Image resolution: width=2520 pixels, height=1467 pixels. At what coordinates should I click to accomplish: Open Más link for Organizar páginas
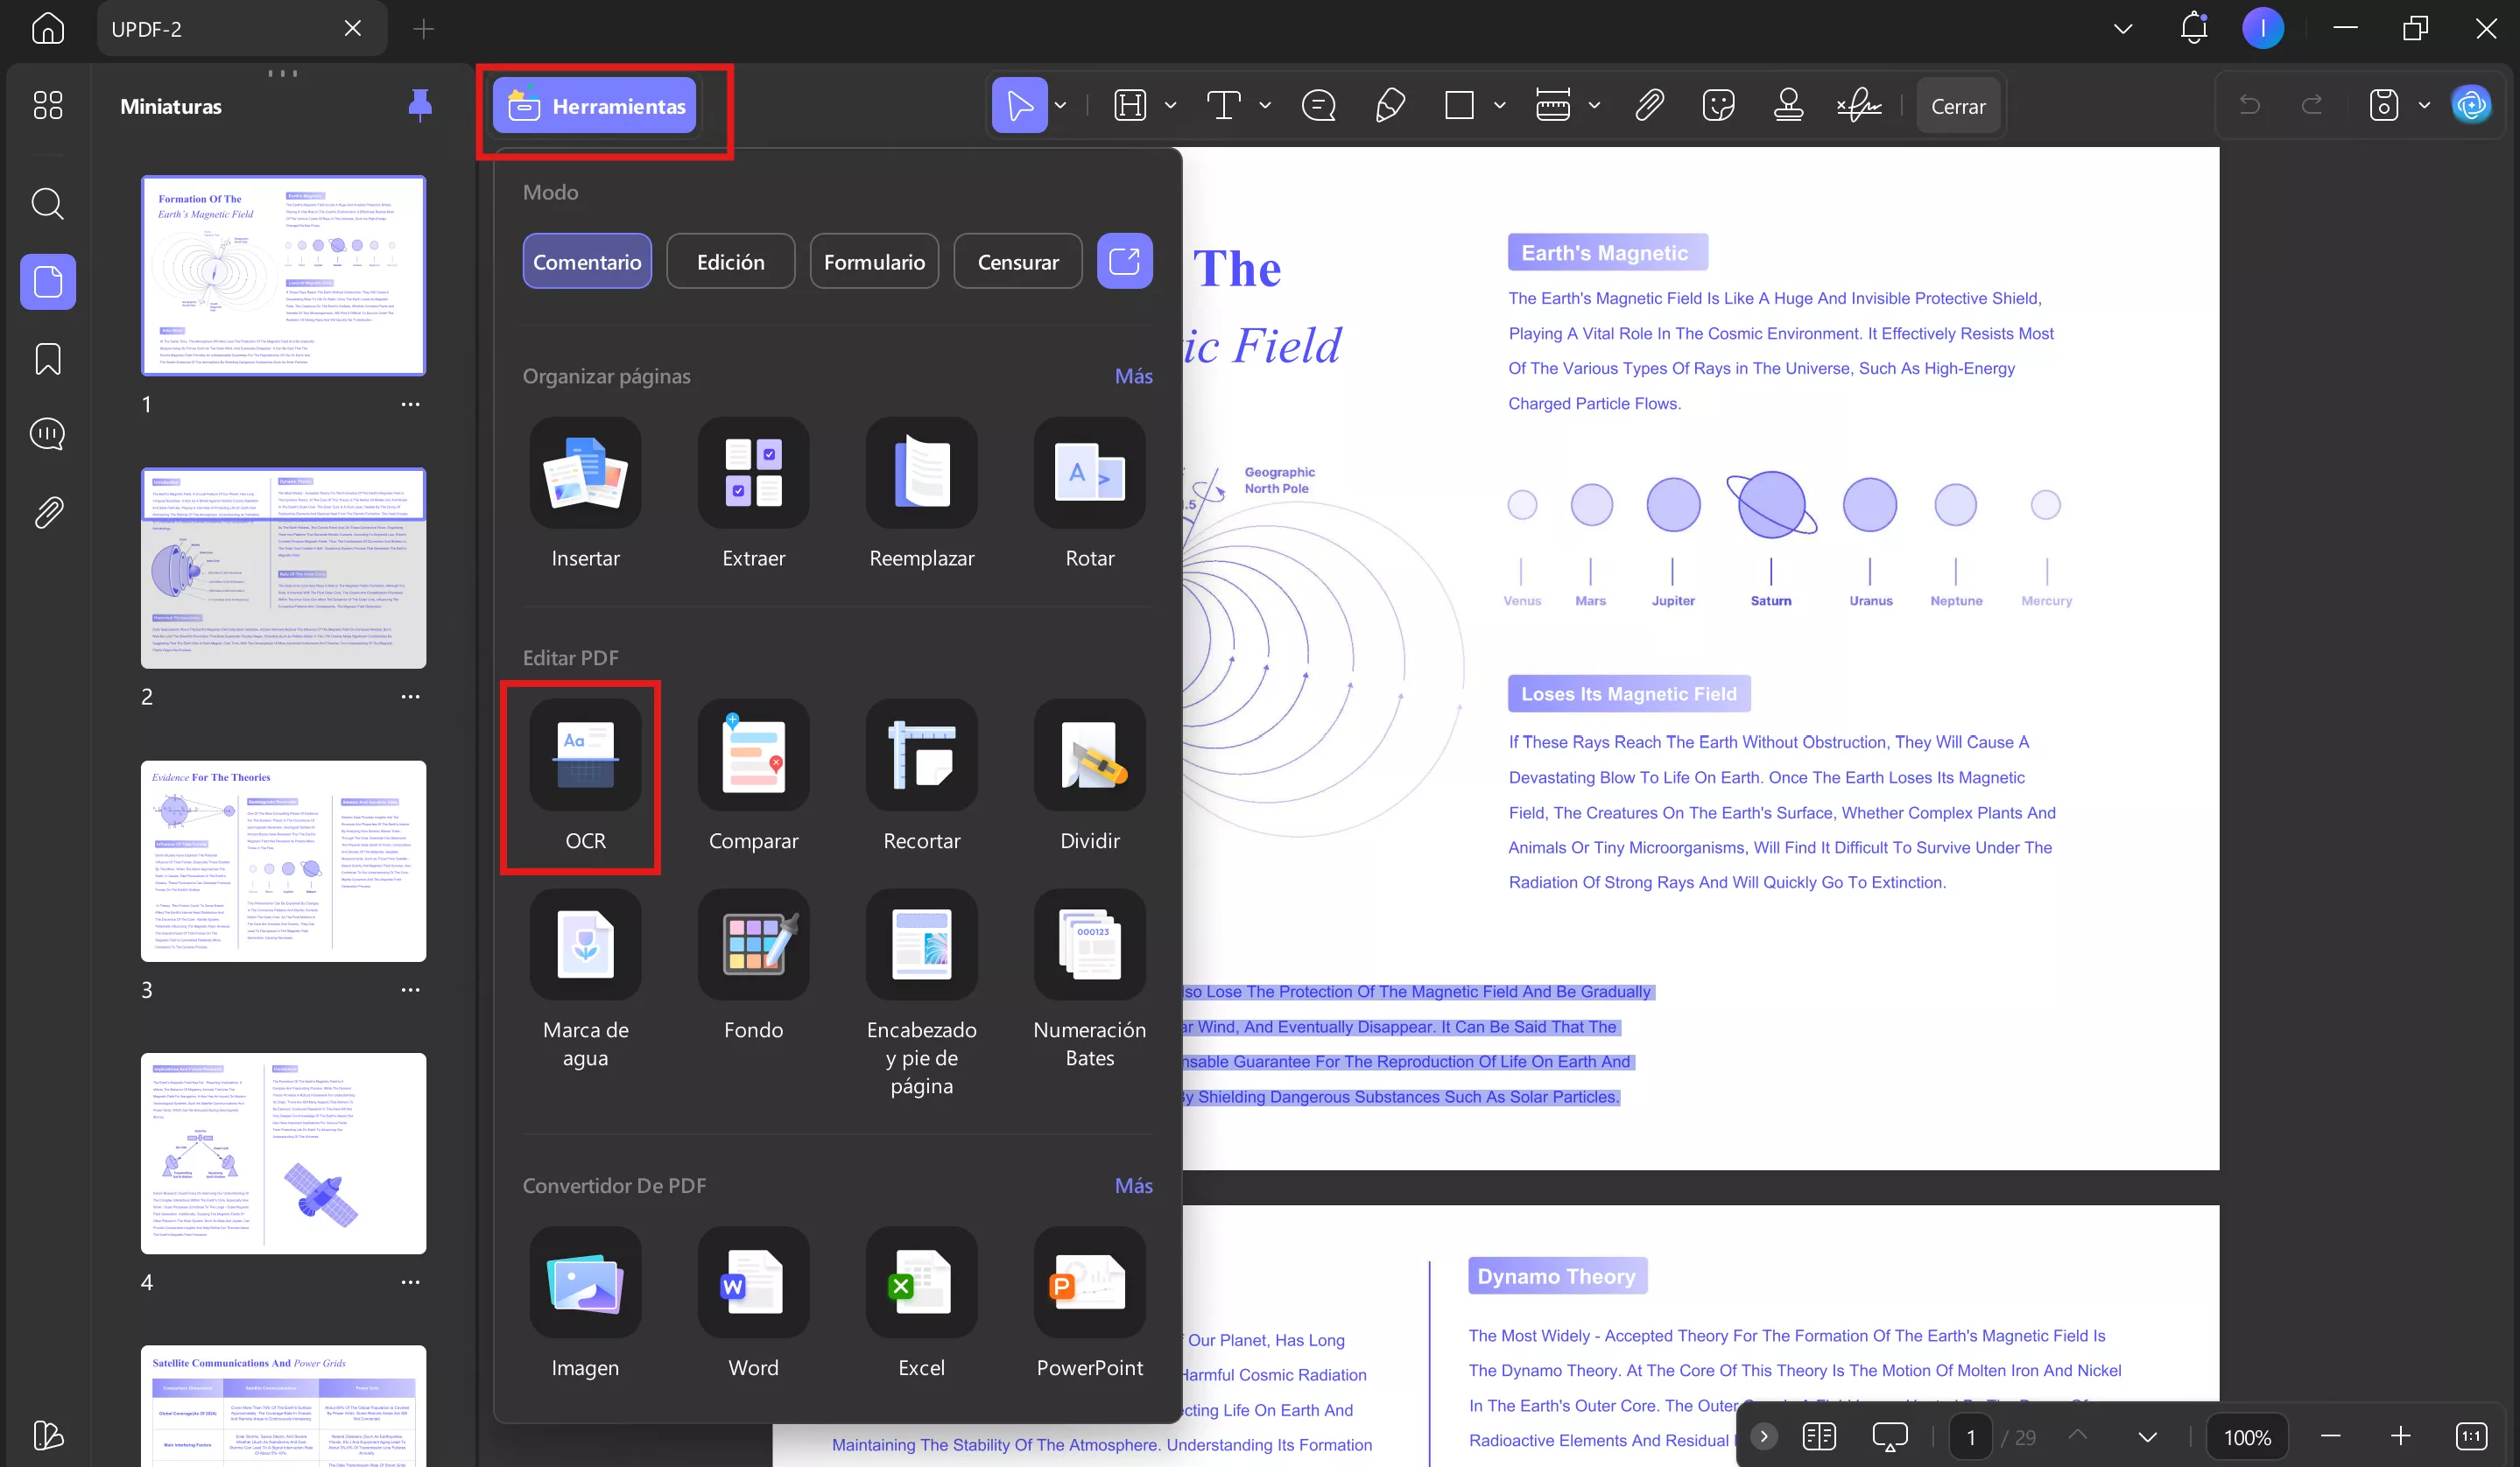click(x=1133, y=376)
